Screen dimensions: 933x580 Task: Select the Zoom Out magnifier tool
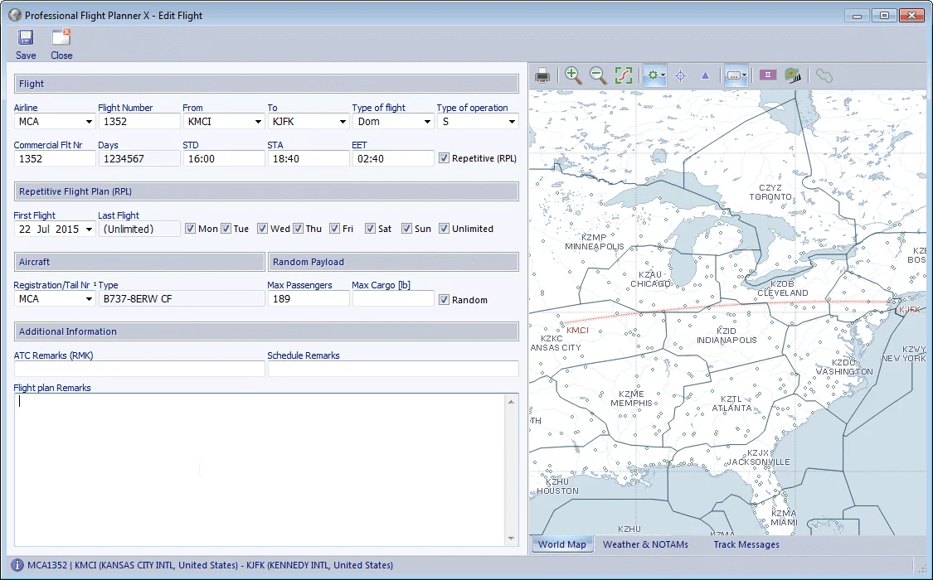point(598,75)
